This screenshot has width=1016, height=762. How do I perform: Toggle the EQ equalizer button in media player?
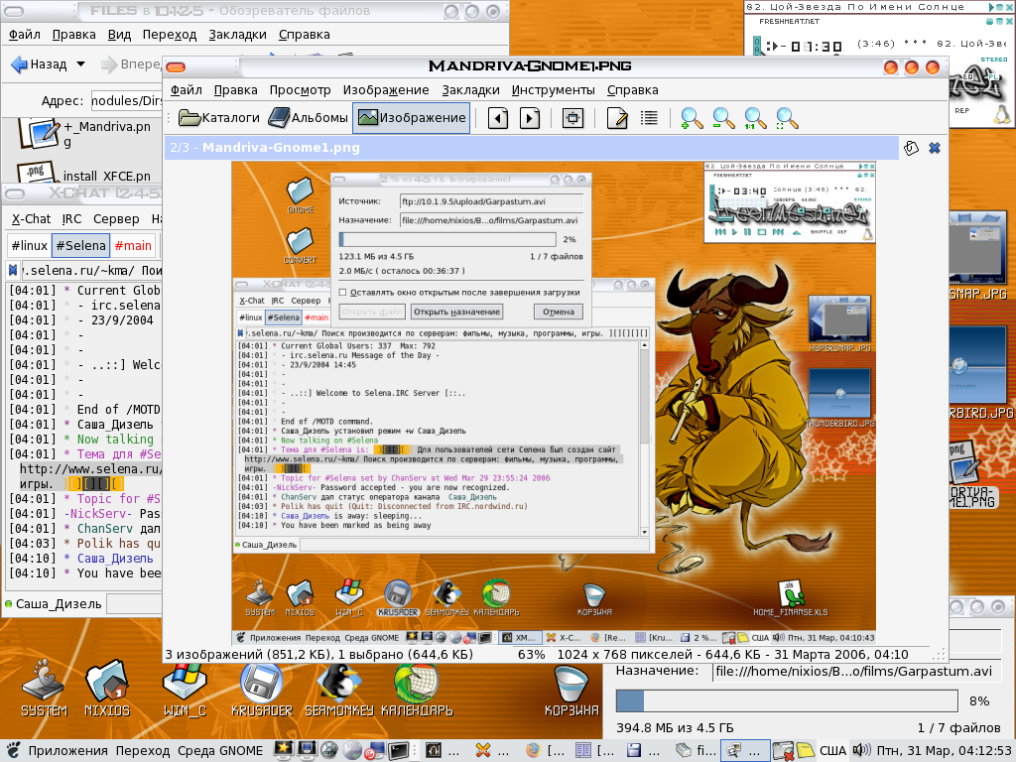[967, 77]
